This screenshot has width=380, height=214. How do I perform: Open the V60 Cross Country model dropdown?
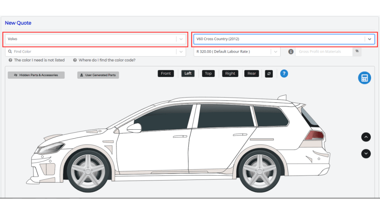[369, 39]
